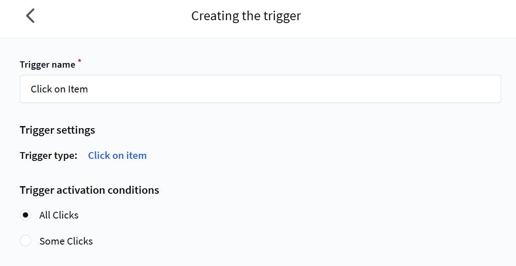
Task: Click the word 'item' in the blue link
Action: coord(136,155)
